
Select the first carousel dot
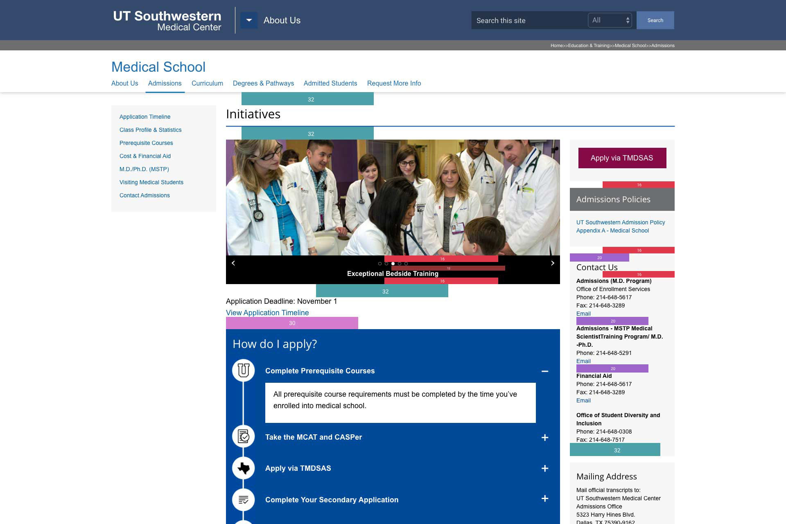380,264
